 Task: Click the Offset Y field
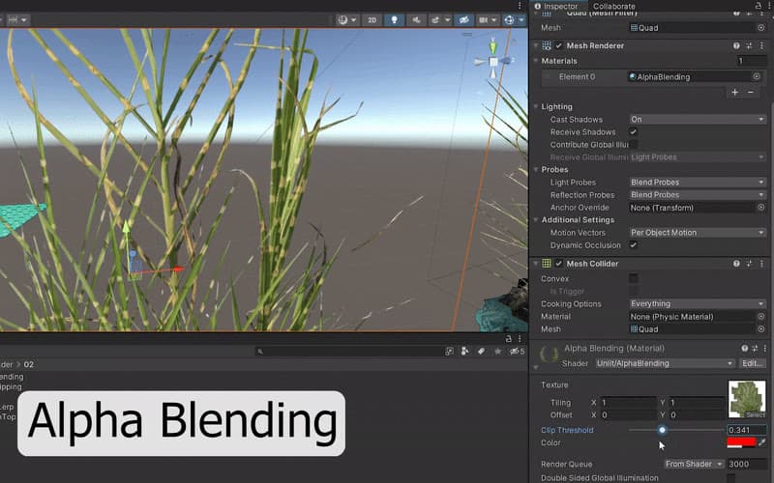[696, 415]
